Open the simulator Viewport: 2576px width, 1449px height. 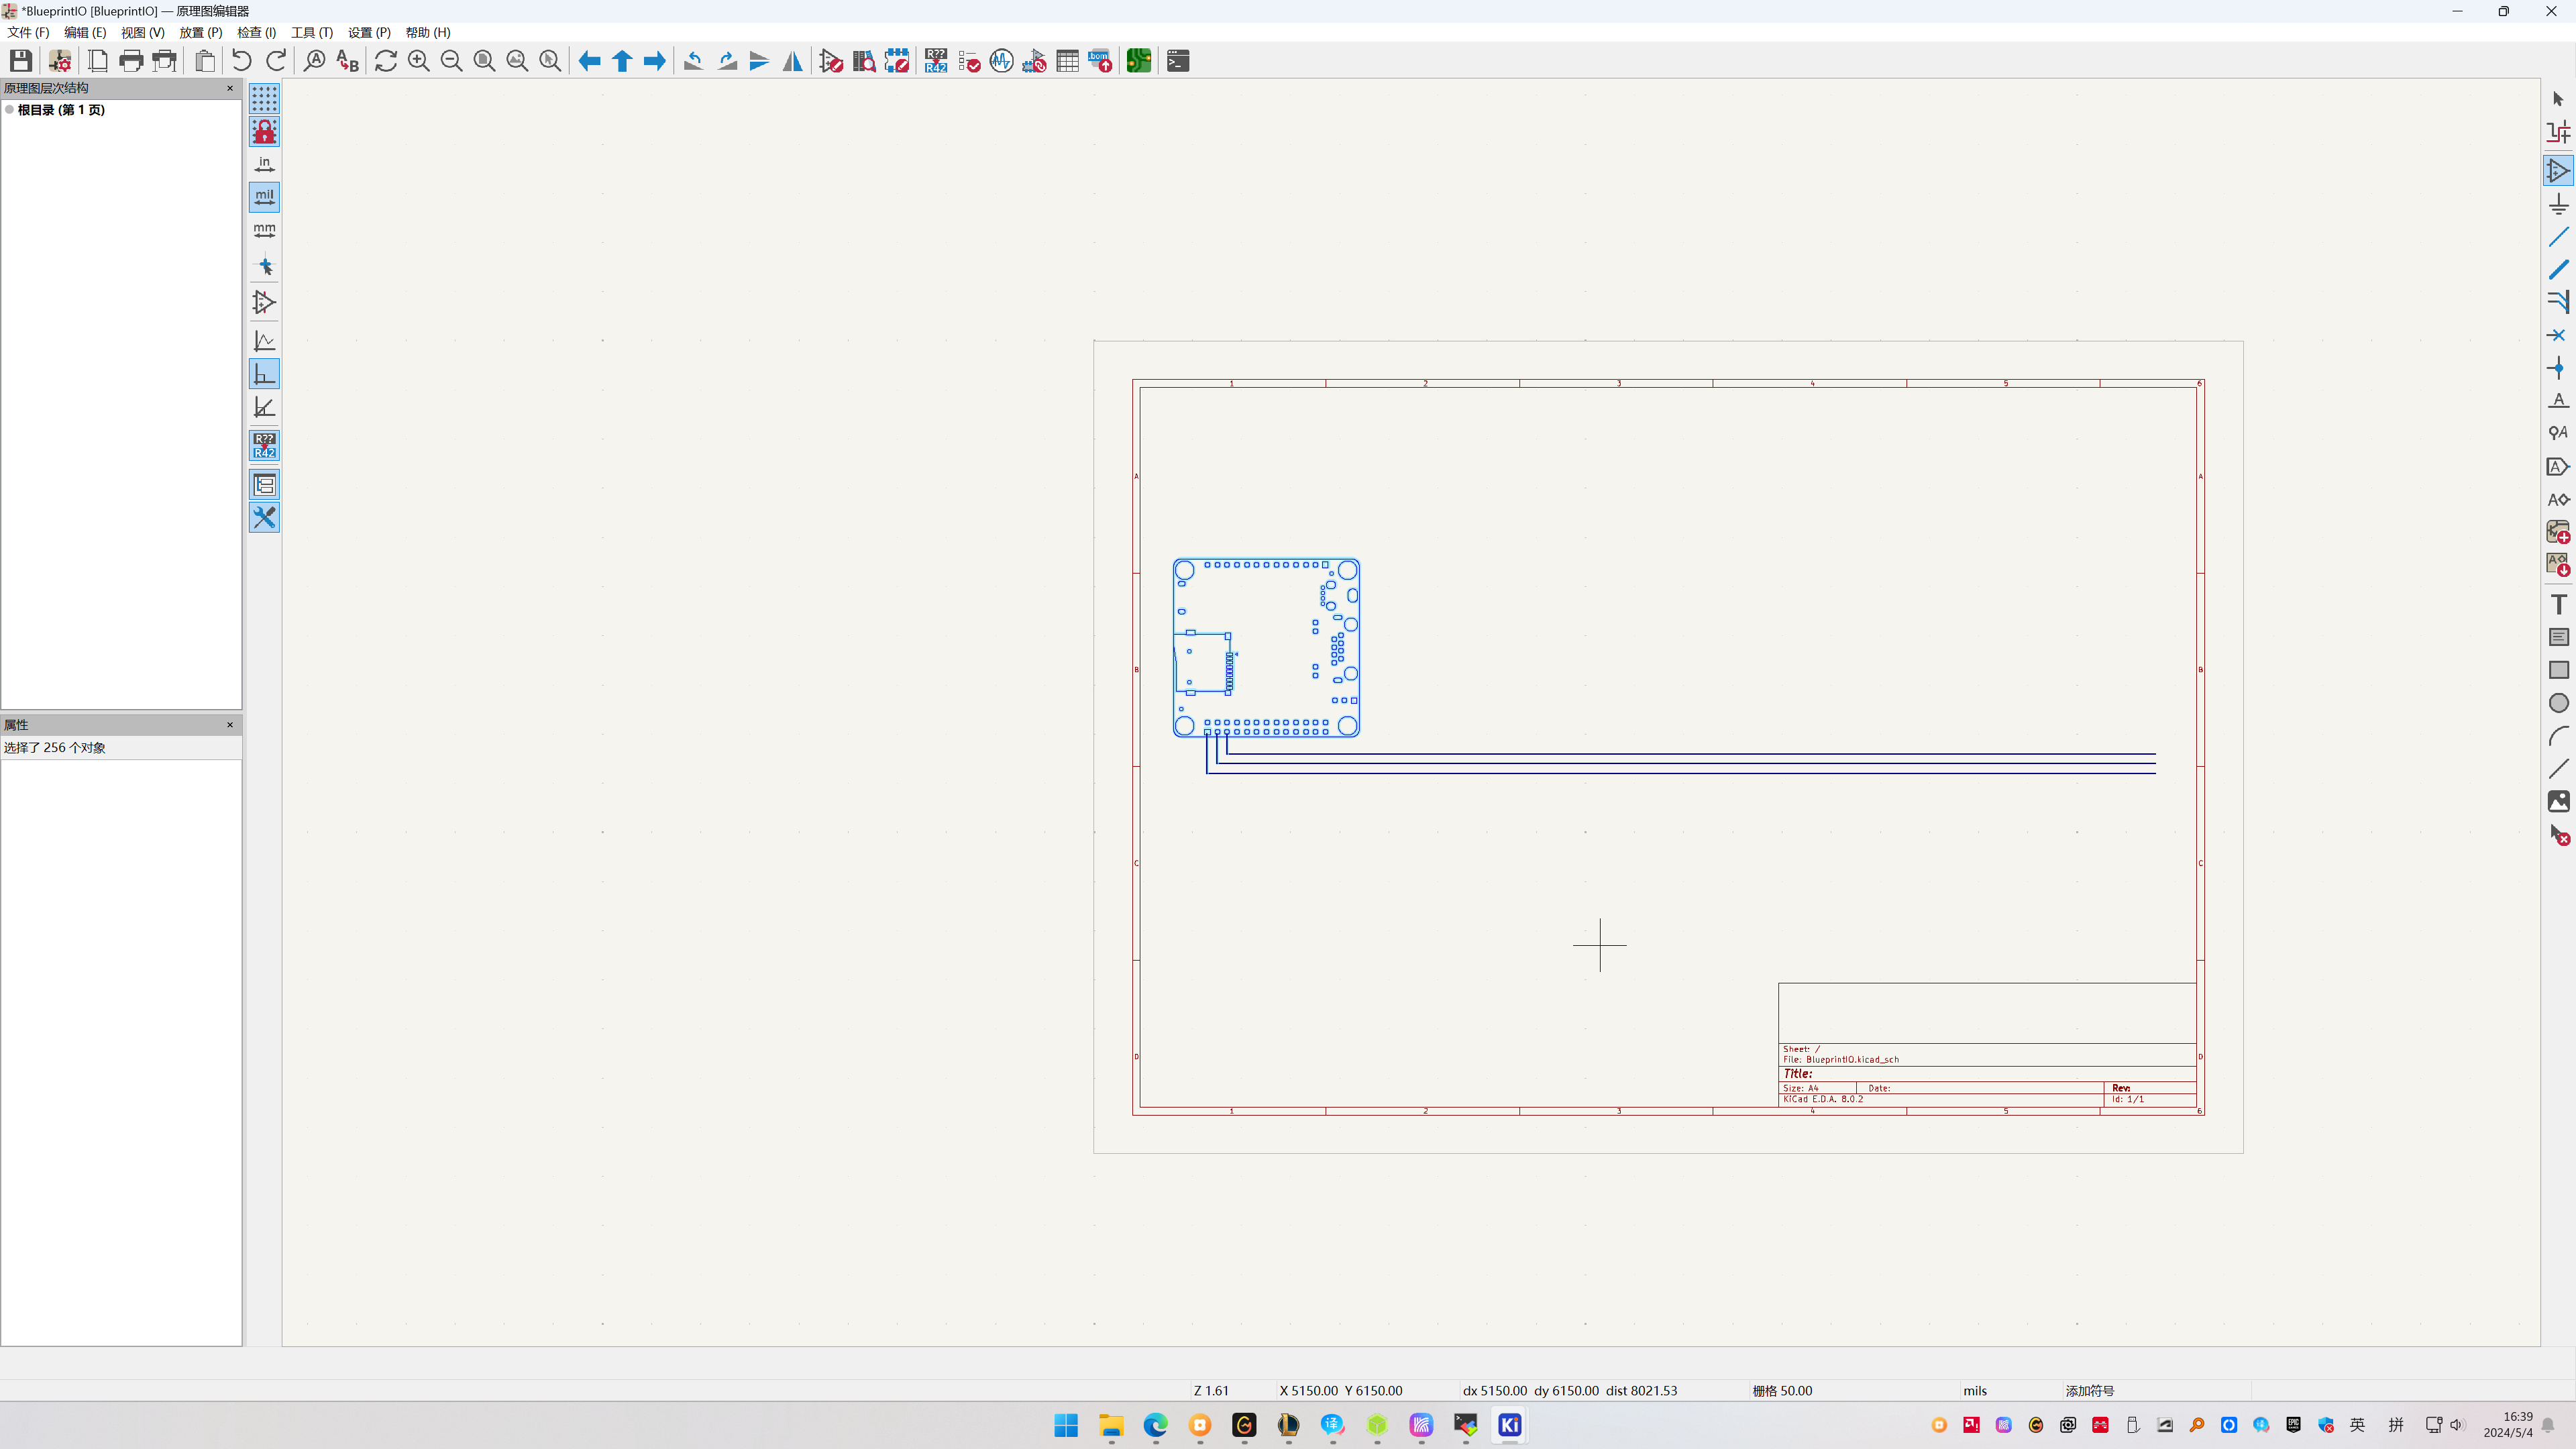click(1002, 61)
